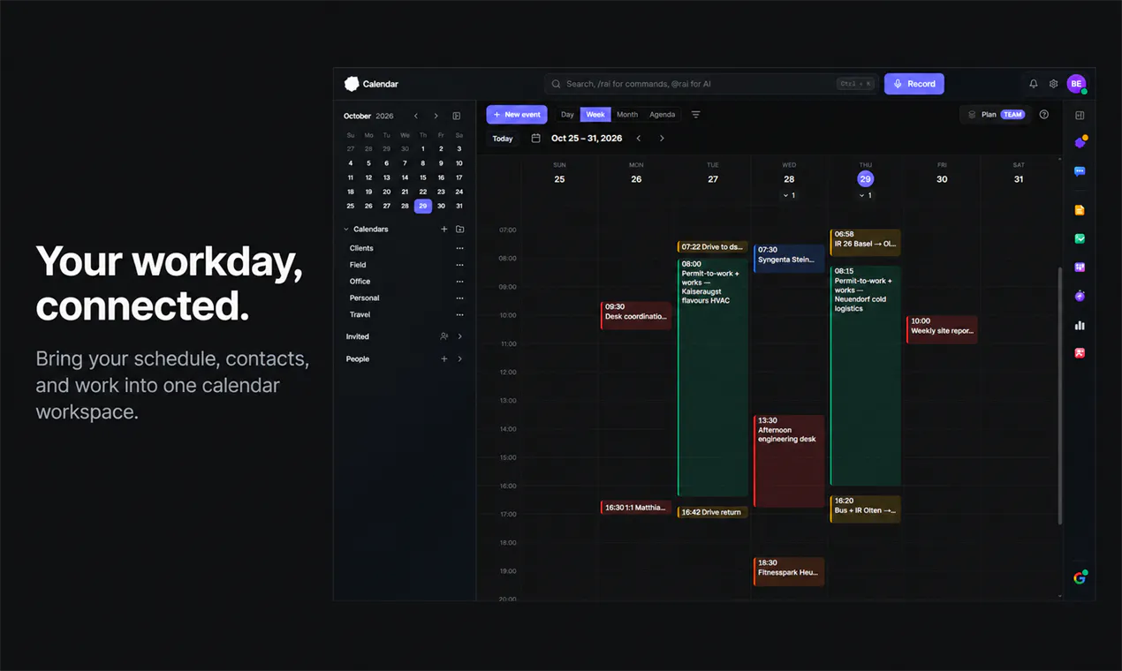1122x671 pixels.
Task: Click the Google icon in right rail
Action: click(1080, 577)
